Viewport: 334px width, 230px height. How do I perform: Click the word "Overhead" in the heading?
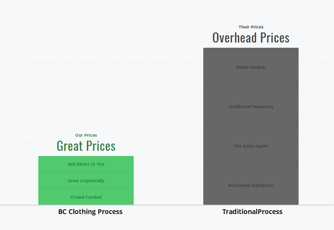coord(233,38)
